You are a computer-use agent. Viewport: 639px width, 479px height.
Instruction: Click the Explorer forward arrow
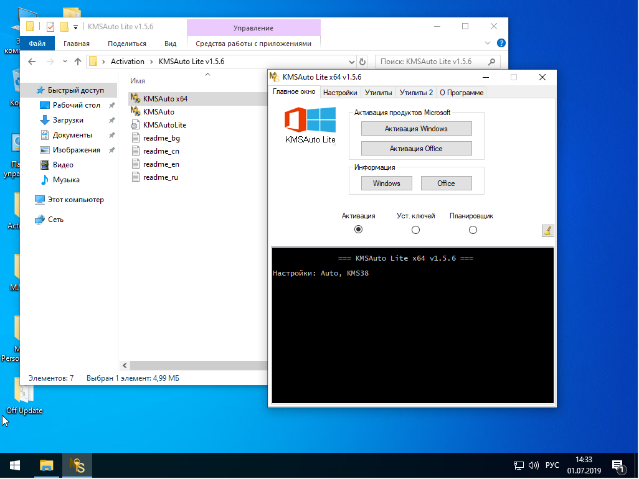(50, 62)
